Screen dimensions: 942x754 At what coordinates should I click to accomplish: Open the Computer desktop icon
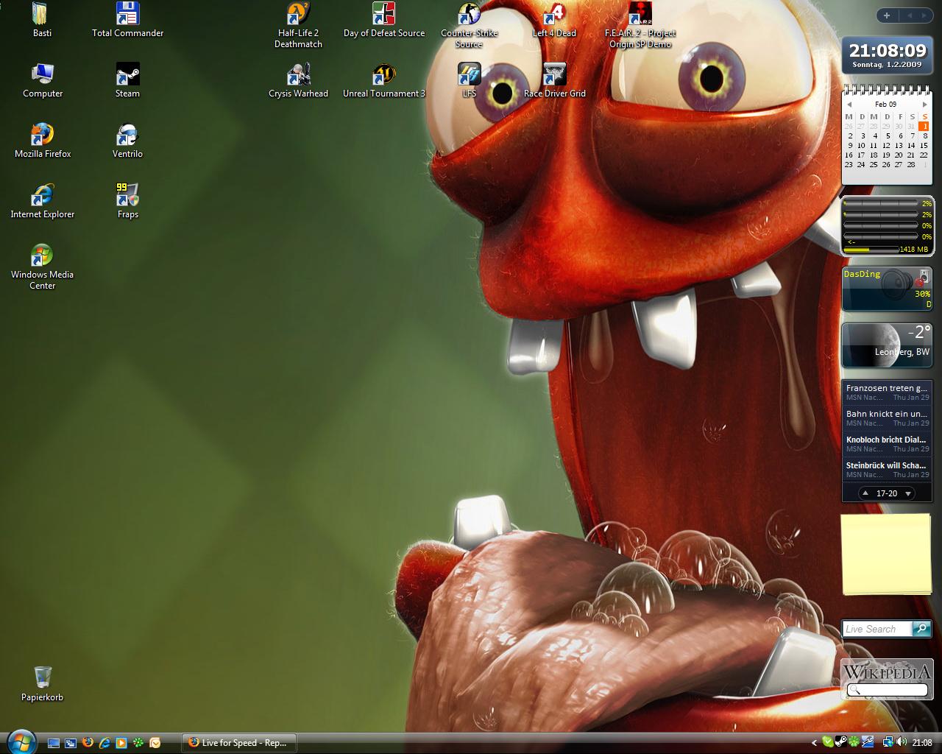click(43, 81)
